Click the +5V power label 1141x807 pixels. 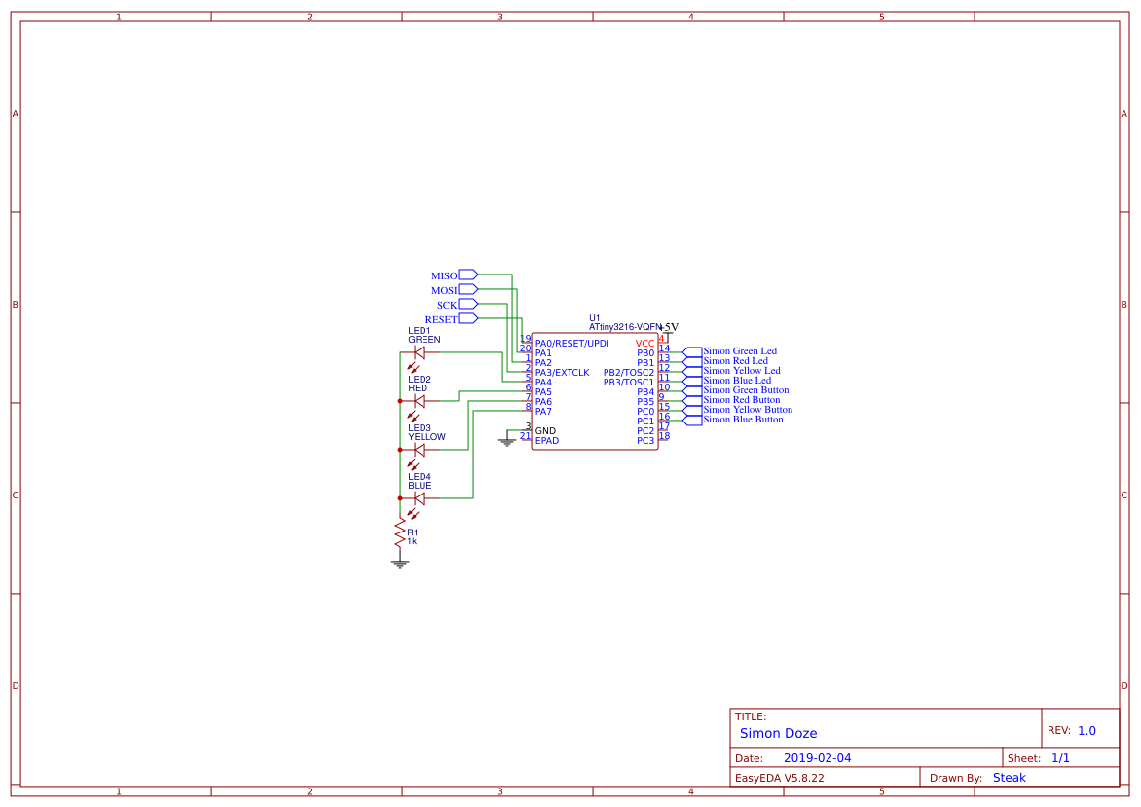pos(669,327)
